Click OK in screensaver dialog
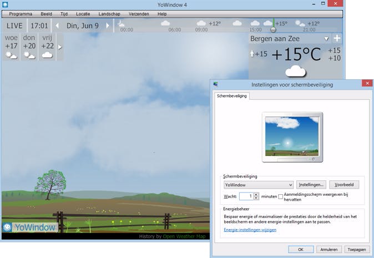 point(301,250)
